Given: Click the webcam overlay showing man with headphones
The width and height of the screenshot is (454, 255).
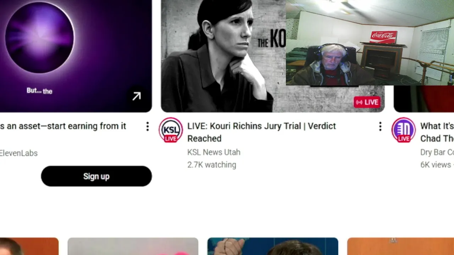Looking at the screenshot, I should pyautogui.click(x=370, y=42).
